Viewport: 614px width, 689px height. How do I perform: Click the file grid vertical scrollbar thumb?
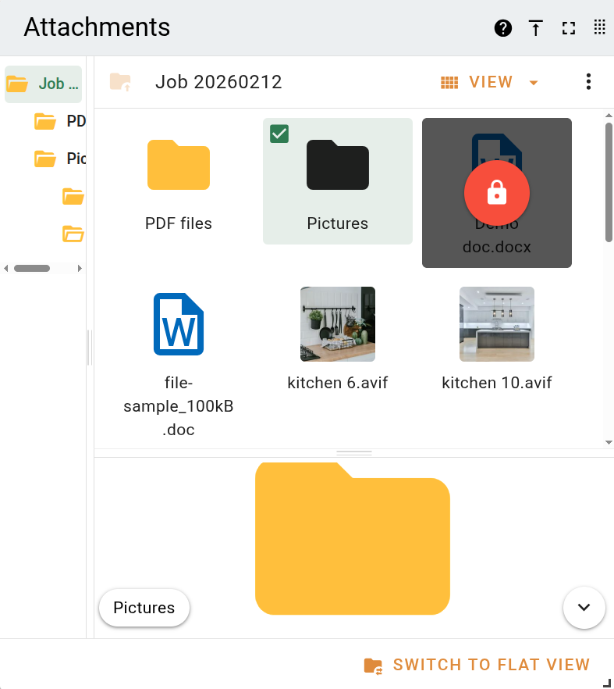[609, 182]
